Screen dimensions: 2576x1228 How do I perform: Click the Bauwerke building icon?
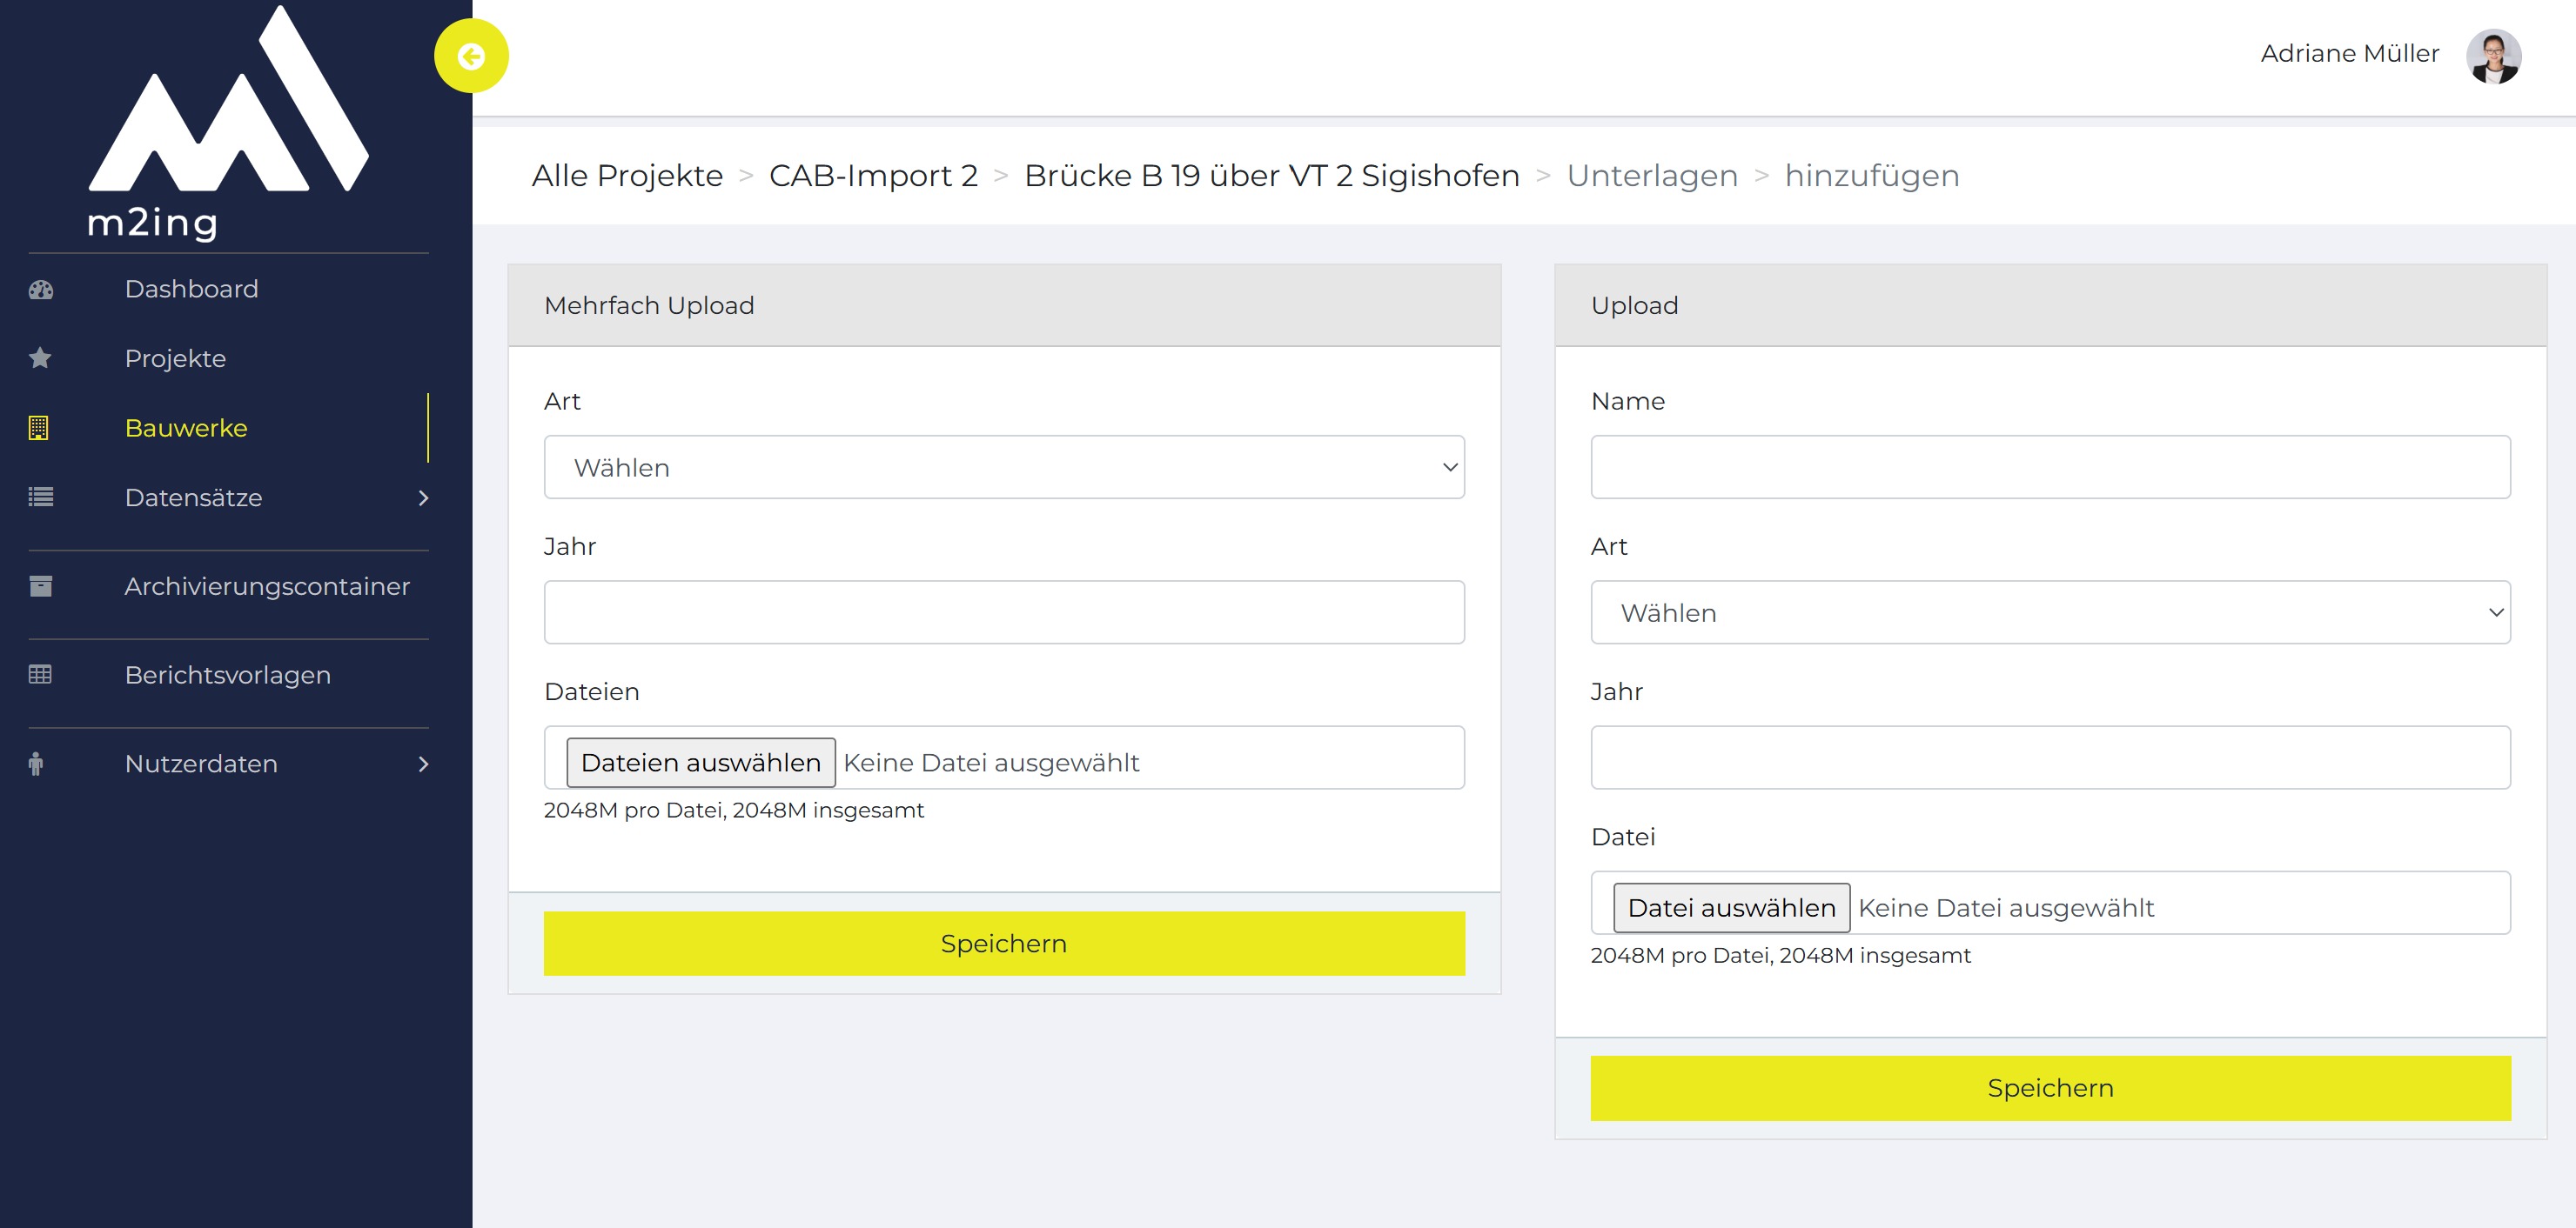39,428
